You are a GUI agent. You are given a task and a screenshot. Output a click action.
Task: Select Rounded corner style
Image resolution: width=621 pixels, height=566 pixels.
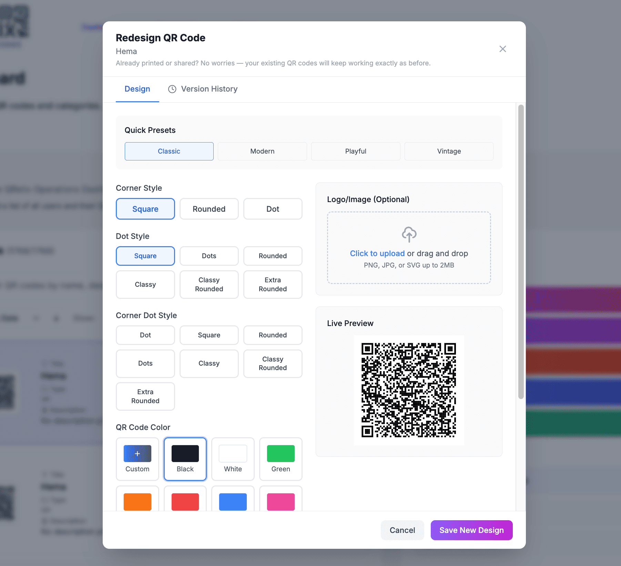209,209
